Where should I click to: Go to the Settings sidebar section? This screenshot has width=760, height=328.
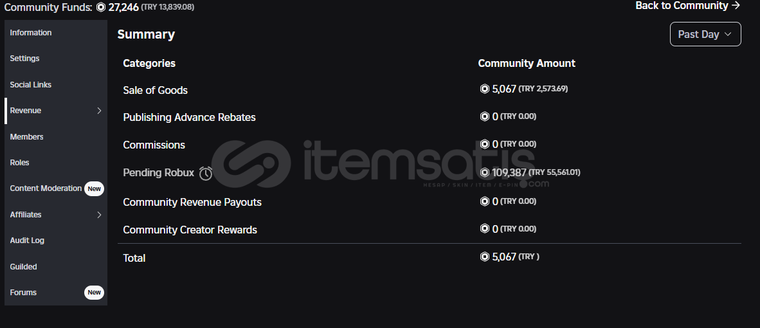pos(25,59)
